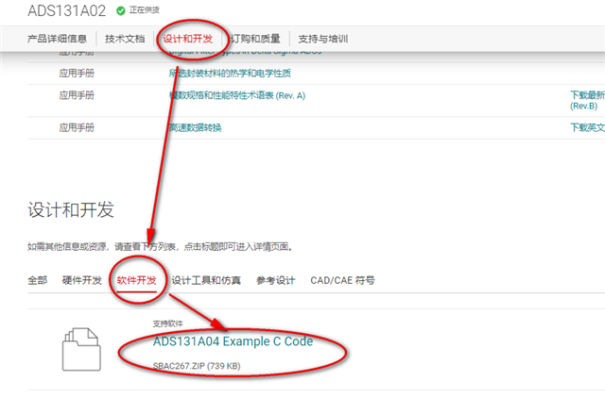The image size is (605, 415).
Task: Click the ADS131A02 product title
Action: coord(67,10)
